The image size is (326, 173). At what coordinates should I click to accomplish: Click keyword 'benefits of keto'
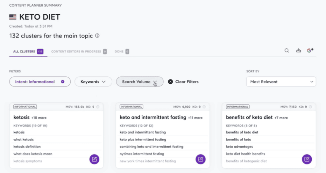[238, 139]
